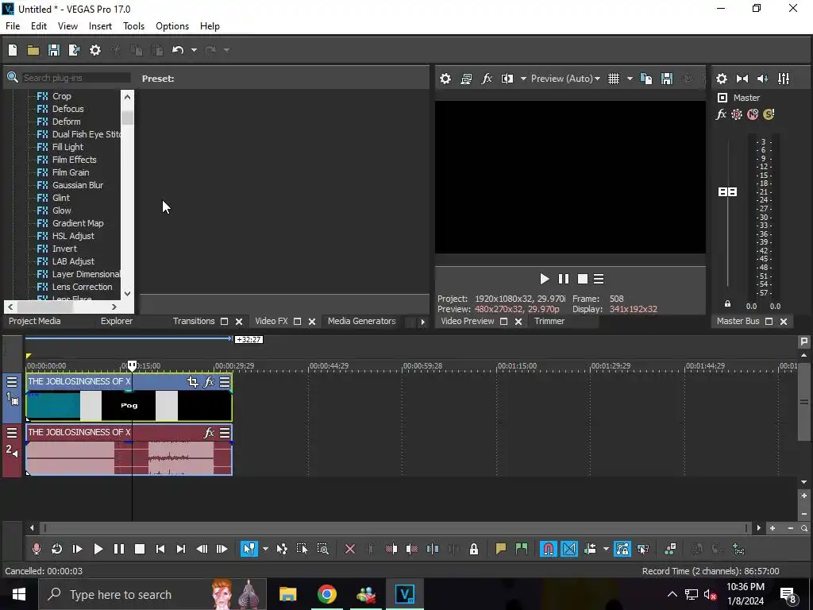The width and height of the screenshot is (813, 610).
Task: Open Normal Edit tool dropdown arrow
Action: [265, 549]
